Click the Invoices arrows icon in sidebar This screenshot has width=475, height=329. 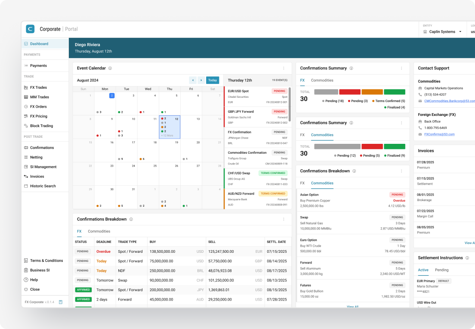tap(26, 177)
